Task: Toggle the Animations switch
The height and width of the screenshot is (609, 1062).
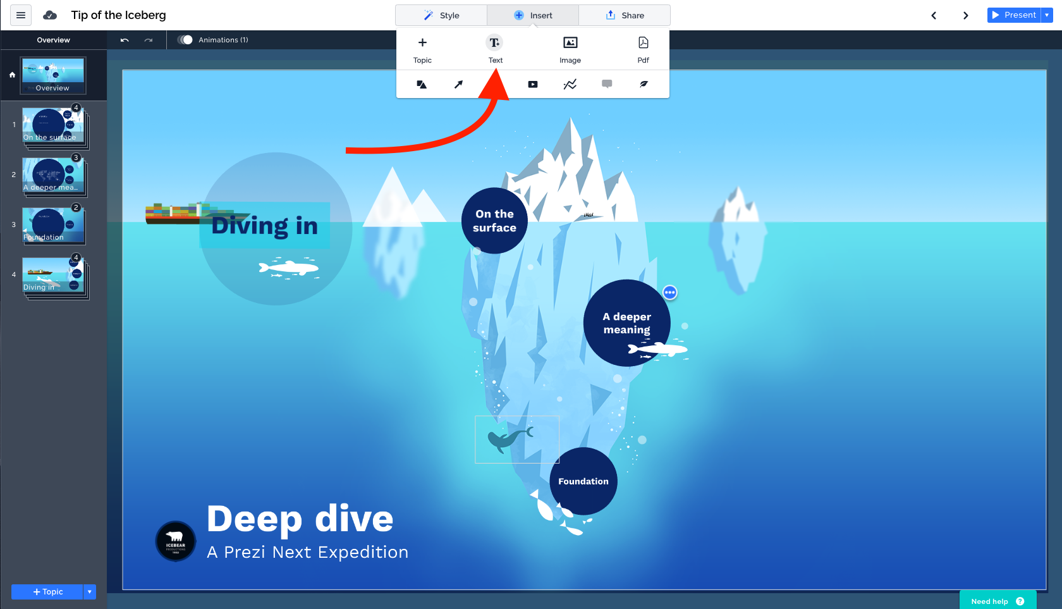Action: pos(185,40)
